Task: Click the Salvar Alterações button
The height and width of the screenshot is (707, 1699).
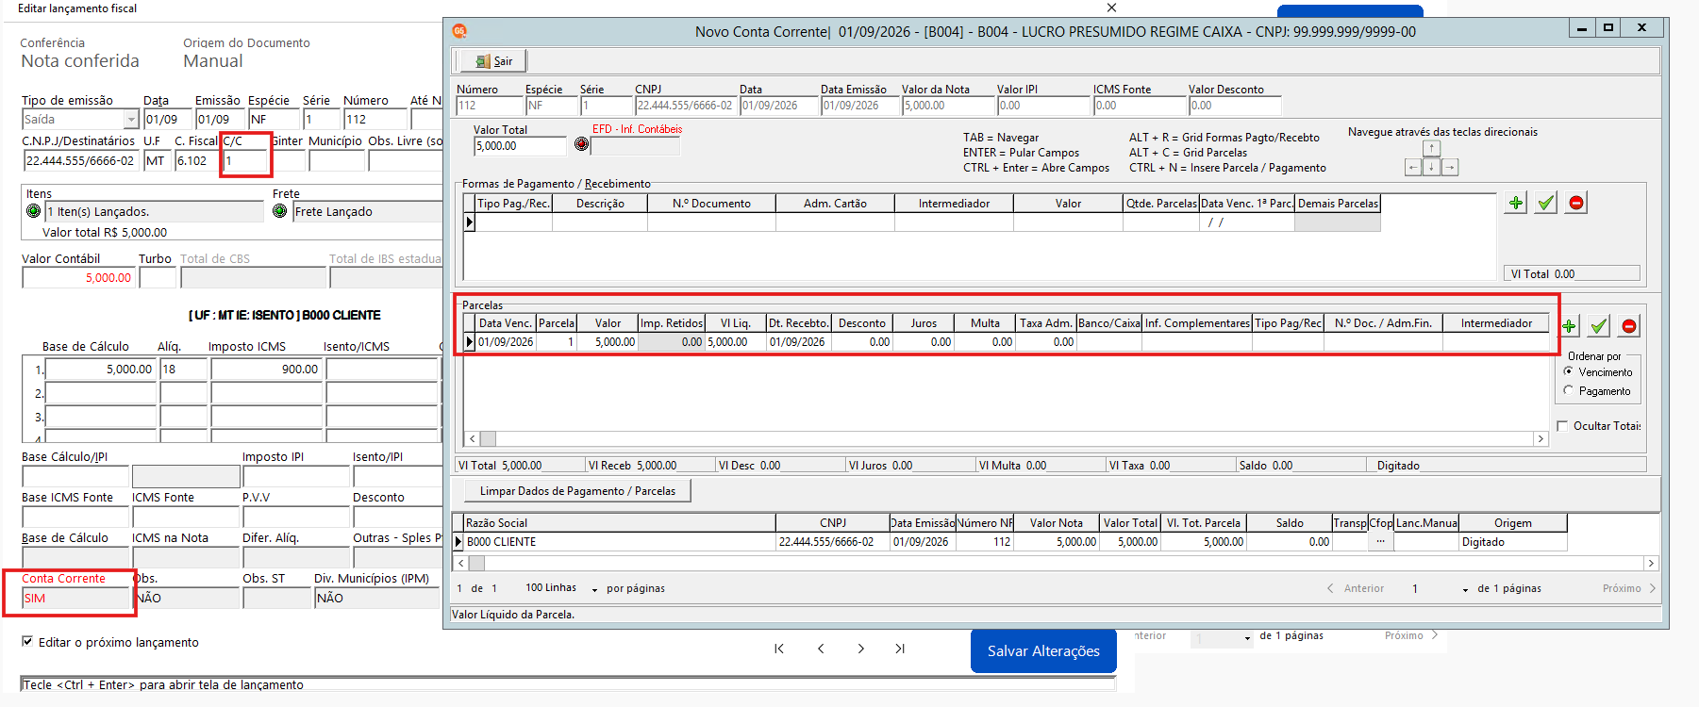Action: [x=1043, y=651]
